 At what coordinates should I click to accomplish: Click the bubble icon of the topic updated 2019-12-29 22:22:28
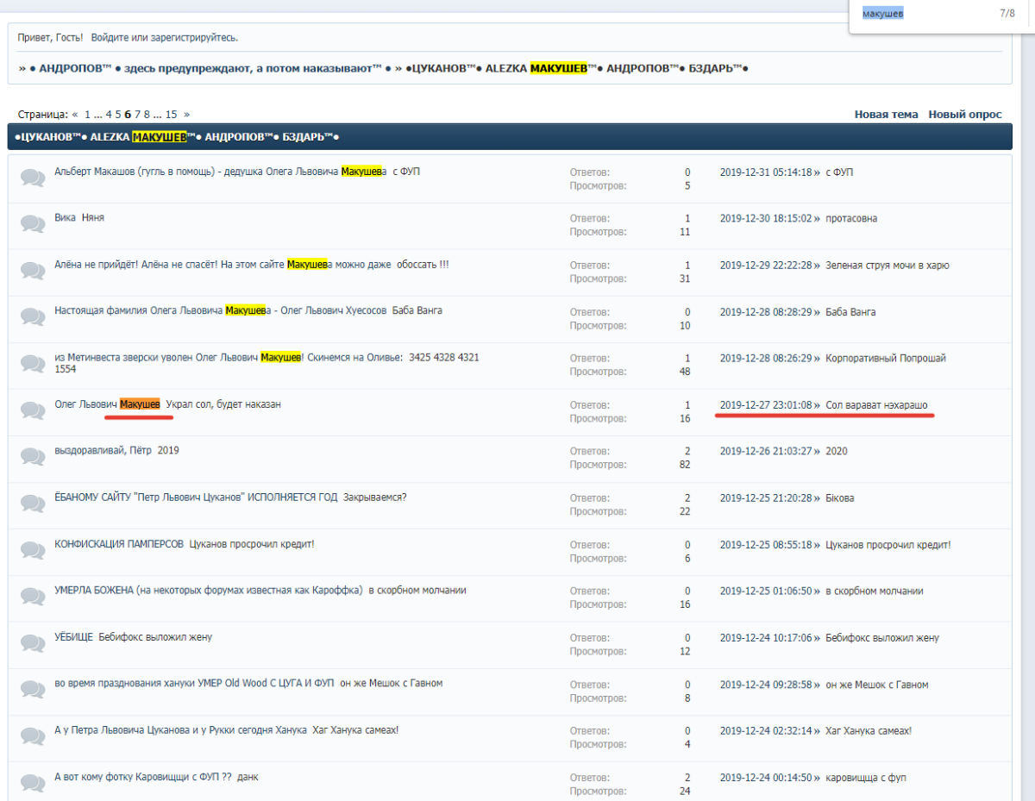33,271
